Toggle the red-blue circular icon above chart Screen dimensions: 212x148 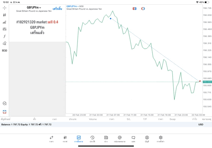(143, 9)
